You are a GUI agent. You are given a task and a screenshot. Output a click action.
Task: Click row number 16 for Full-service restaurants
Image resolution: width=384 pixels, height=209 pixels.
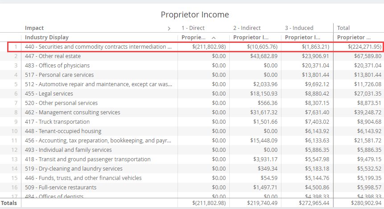pos(17,188)
